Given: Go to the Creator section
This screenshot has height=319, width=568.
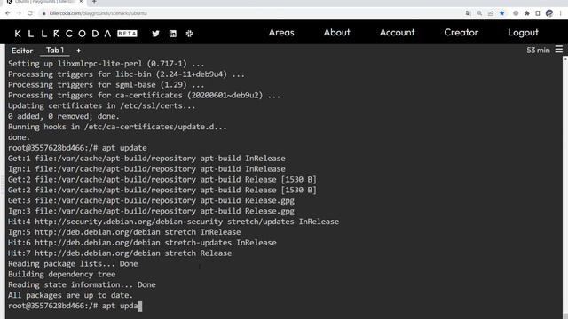Looking at the screenshot, I should click(461, 33).
